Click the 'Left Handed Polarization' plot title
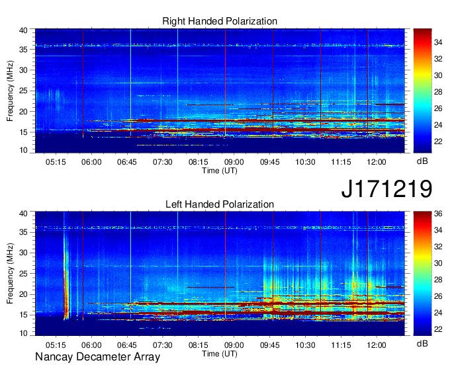 pos(220,204)
